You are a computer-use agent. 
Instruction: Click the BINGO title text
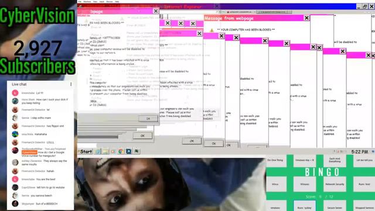(x=322, y=172)
